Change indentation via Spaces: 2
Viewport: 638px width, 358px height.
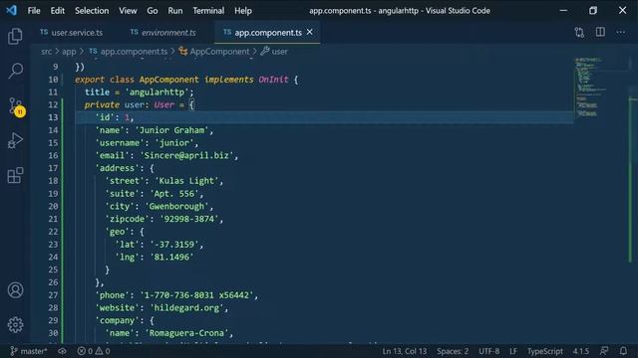click(x=453, y=351)
